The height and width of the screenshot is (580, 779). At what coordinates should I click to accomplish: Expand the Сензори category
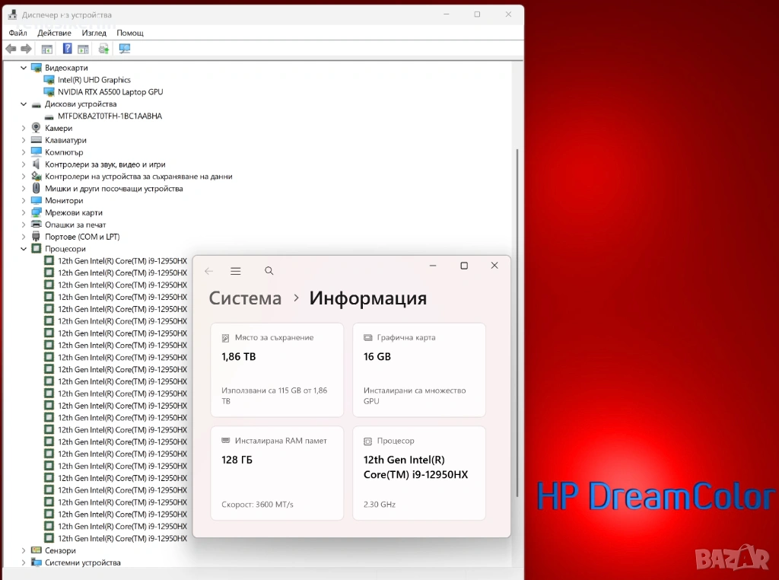(24, 550)
